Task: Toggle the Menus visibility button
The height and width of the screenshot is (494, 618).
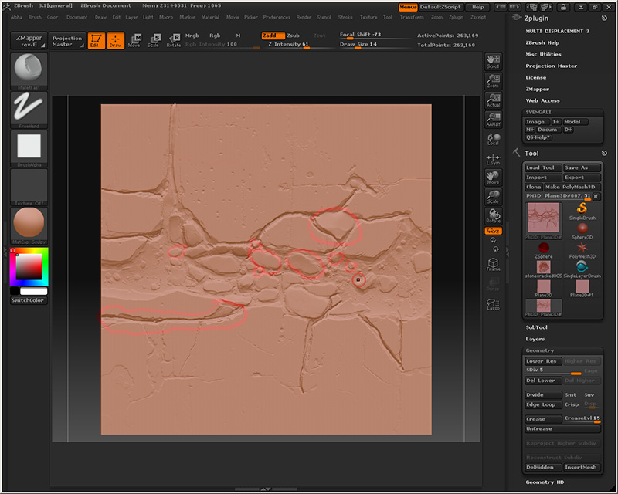Action: click(x=408, y=7)
